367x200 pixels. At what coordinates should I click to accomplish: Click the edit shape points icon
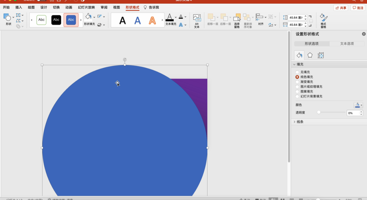(18, 21)
